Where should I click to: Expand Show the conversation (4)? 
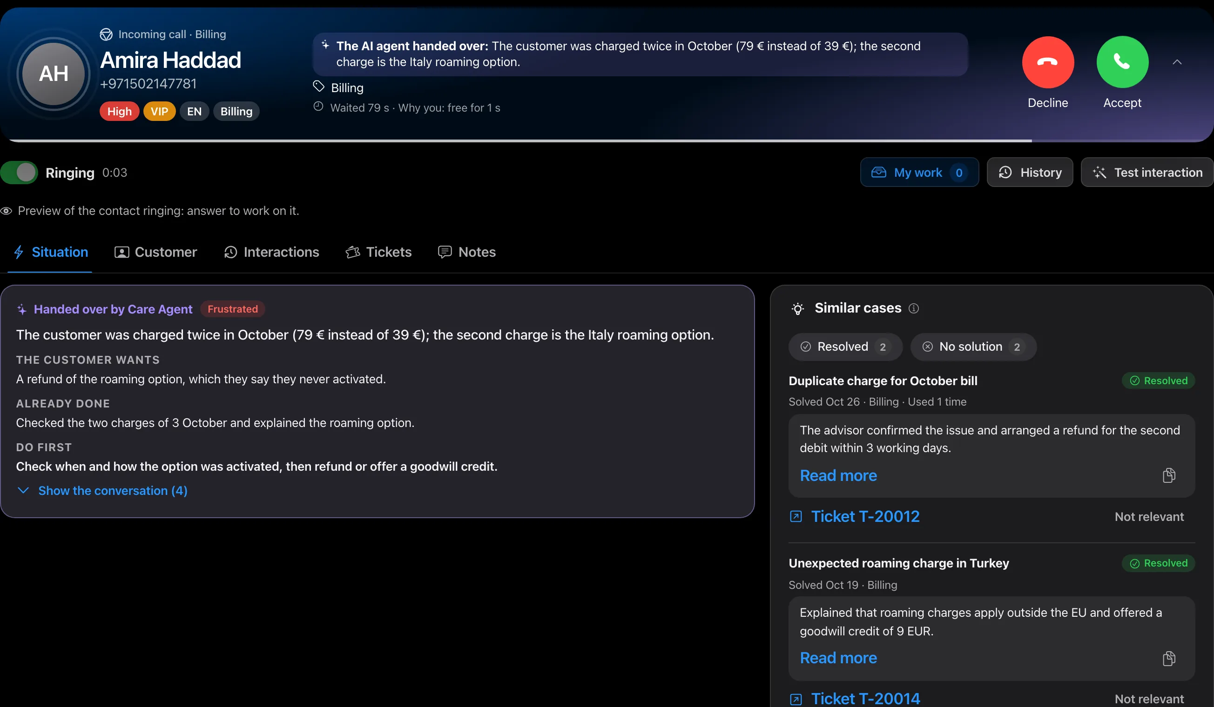click(x=102, y=490)
